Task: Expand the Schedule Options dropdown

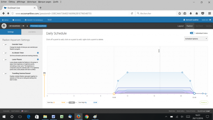Action: pyautogui.click(x=196, y=39)
